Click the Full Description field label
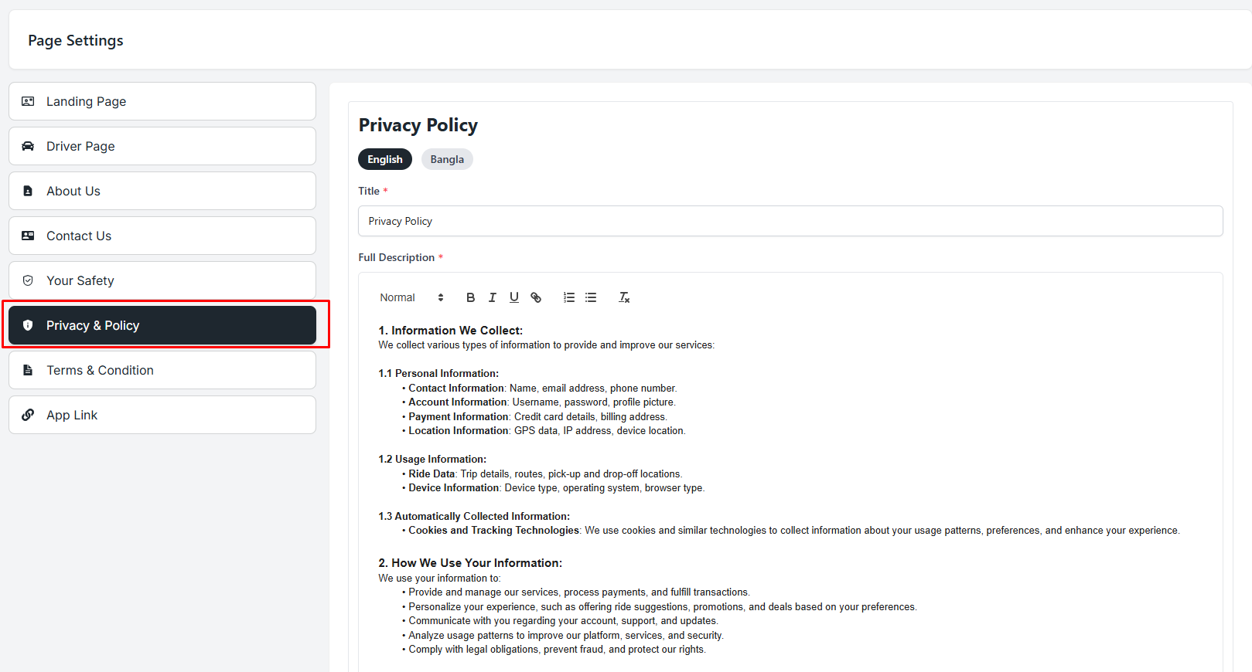The height and width of the screenshot is (672, 1252). (x=396, y=257)
